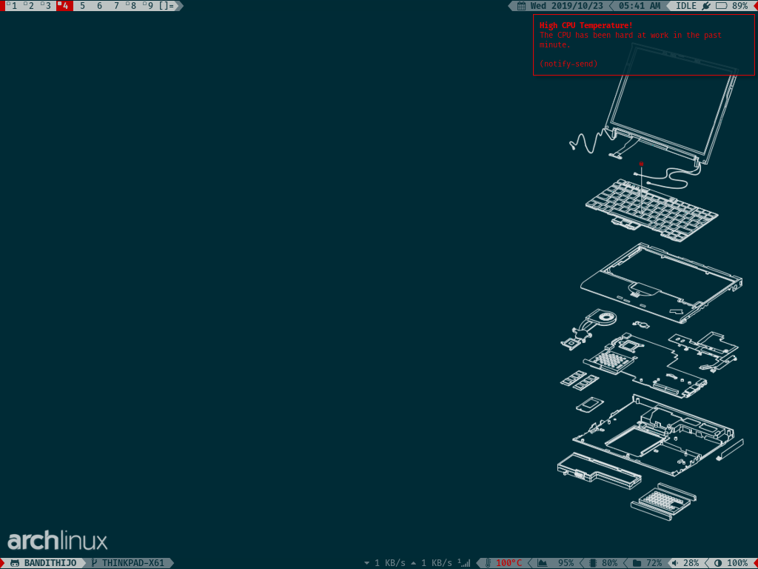Click the wifi signal strength bars
758x569 pixels.
pos(464,563)
